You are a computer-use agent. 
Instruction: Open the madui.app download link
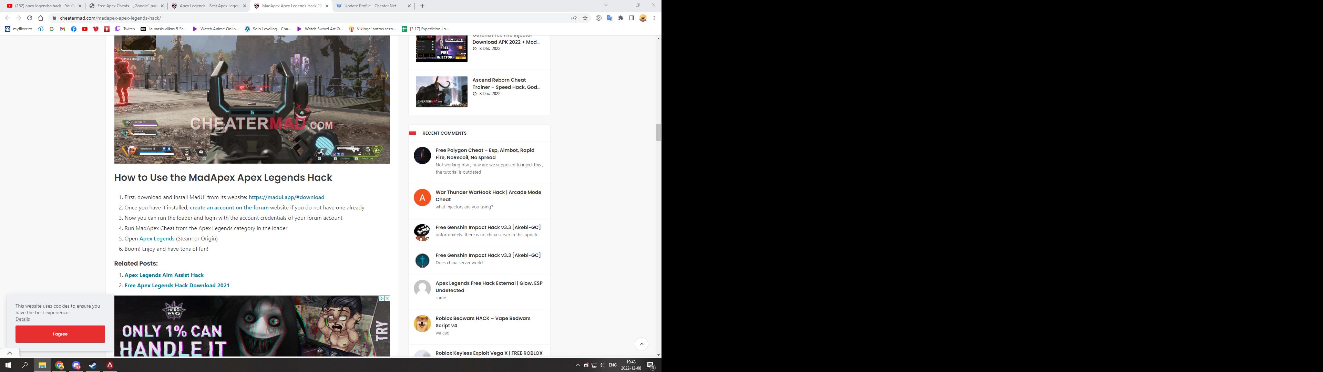pyautogui.click(x=286, y=197)
